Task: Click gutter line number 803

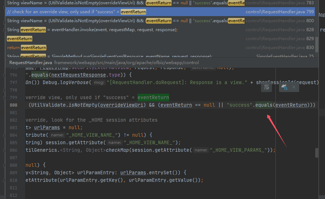Action: pos(13,127)
